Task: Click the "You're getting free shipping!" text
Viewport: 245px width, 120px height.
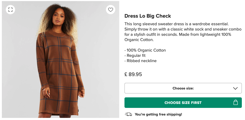Action: coord(158,114)
